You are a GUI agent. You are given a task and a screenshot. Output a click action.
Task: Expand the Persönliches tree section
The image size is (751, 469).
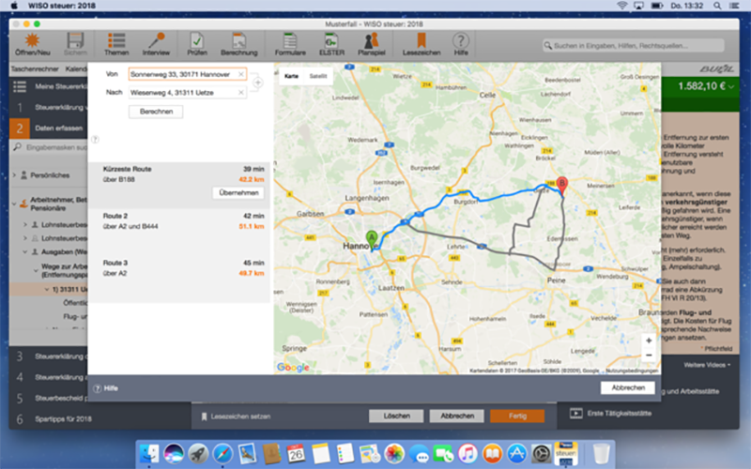[x=14, y=175]
